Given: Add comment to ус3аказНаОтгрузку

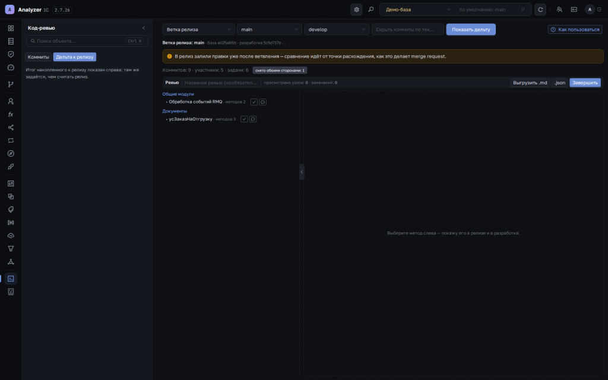Looking at the screenshot, I should pyautogui.click(x=253, y=119).
